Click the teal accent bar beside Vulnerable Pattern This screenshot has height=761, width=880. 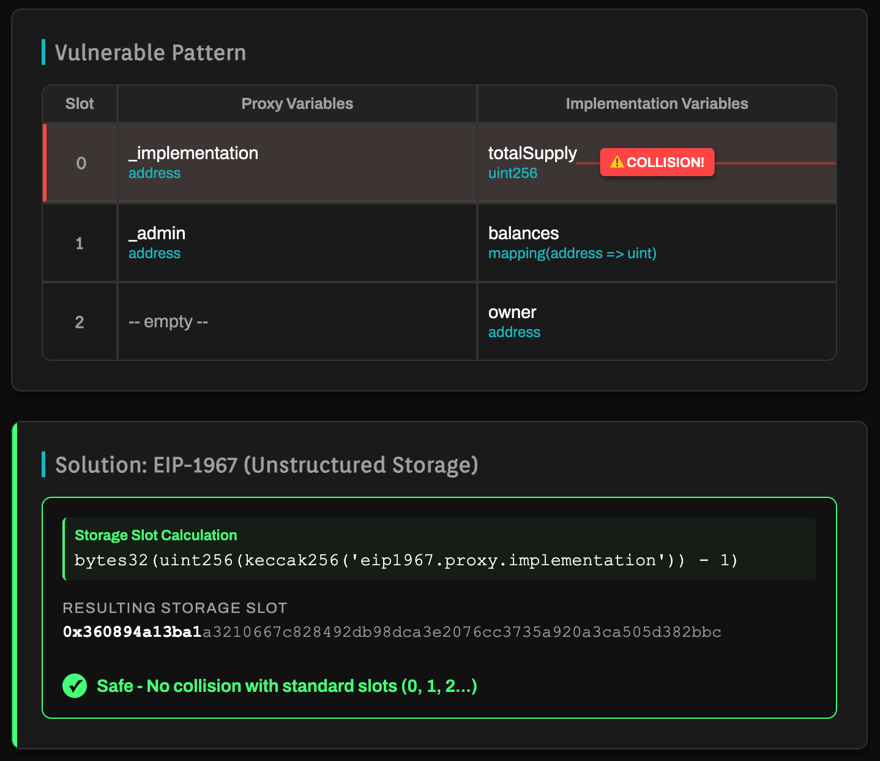pyautogui.click(x=43, y=53)
